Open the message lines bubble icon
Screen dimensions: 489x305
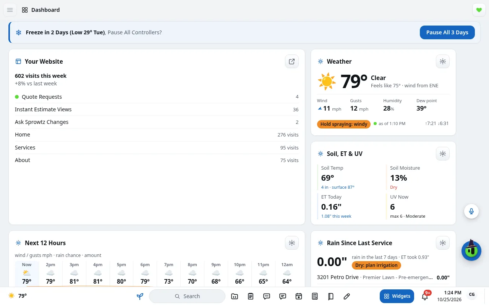pyautogui.click(x=283, y=296)
